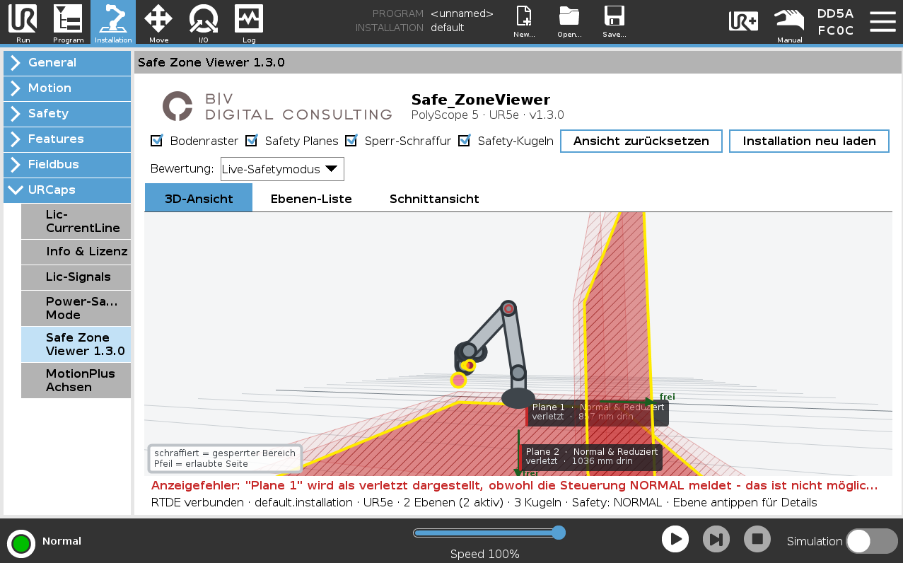
Task: Open the Program tab icon
Action: pyautogui.click(x=68, y=23)
